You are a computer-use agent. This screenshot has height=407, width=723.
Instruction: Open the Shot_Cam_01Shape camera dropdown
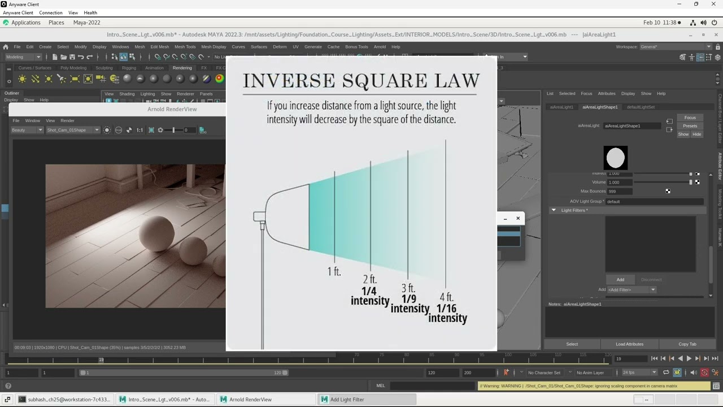pyautogui.click(x=73, y=130)
